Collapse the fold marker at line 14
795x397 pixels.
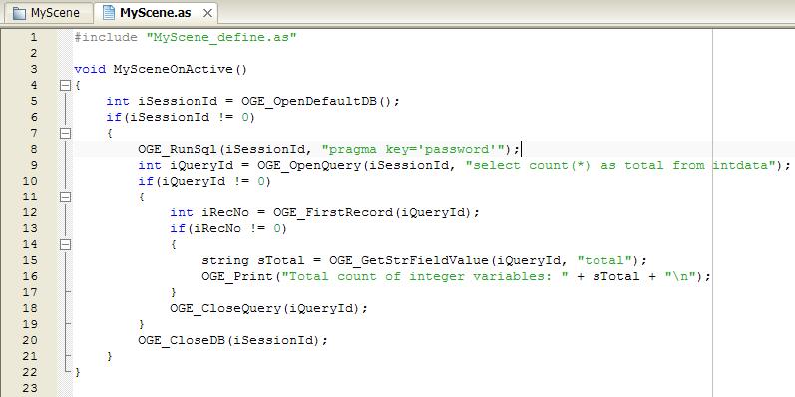65,244
